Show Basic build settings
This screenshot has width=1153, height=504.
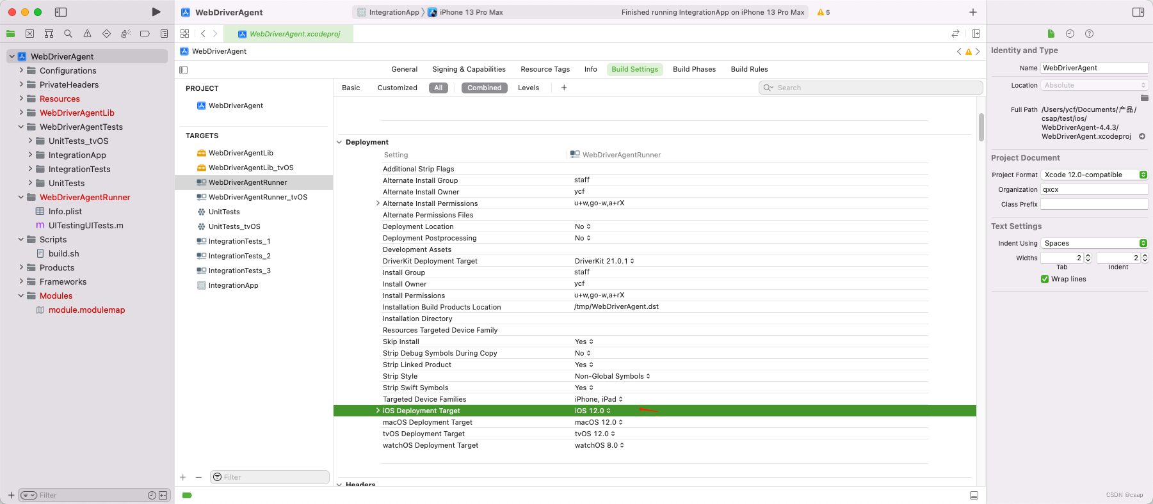pyautogui.click(x=351, y=88)
